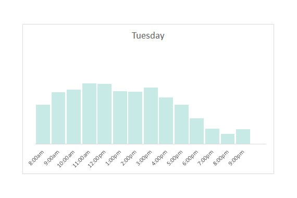297x198 pixels.
Task: Select the 9:00pm bar
Action: pyautogui.click(x=243, y=137)
